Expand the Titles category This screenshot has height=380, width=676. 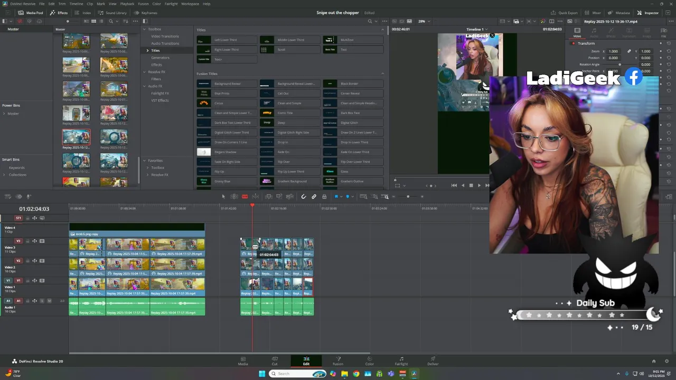(x=148, y=51)
